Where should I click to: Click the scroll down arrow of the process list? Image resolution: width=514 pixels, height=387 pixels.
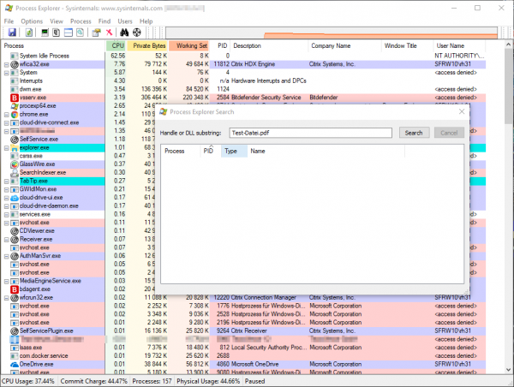tap(508, 370)
